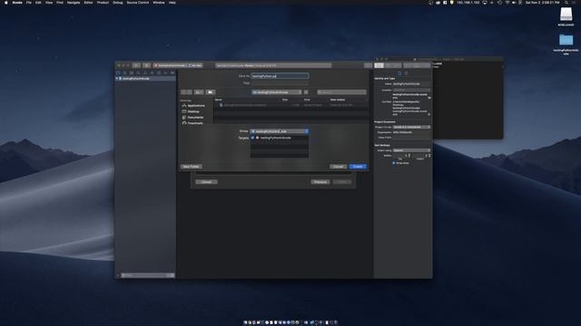The width and height of the screenshot is (581, 326).
Task: Open the Debug menu
Action: click(x=117, y=3)
